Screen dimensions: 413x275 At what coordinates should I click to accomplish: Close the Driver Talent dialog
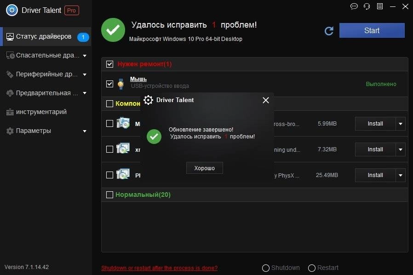(266, 100)
